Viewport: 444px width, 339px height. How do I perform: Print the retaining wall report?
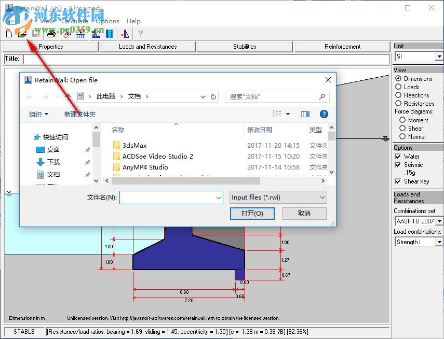[x=51, y=34]
